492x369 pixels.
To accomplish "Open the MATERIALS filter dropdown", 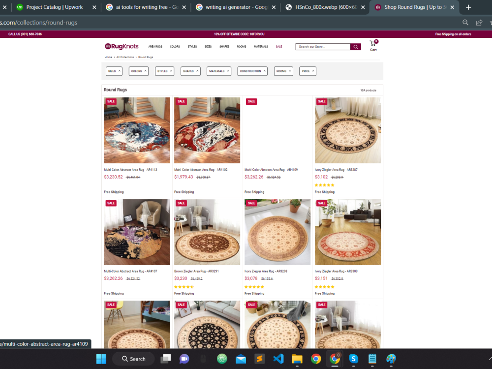I will click(x=218, y=71).
